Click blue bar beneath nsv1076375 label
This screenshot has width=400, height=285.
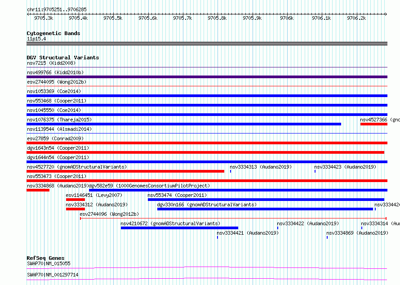[184, 124]
